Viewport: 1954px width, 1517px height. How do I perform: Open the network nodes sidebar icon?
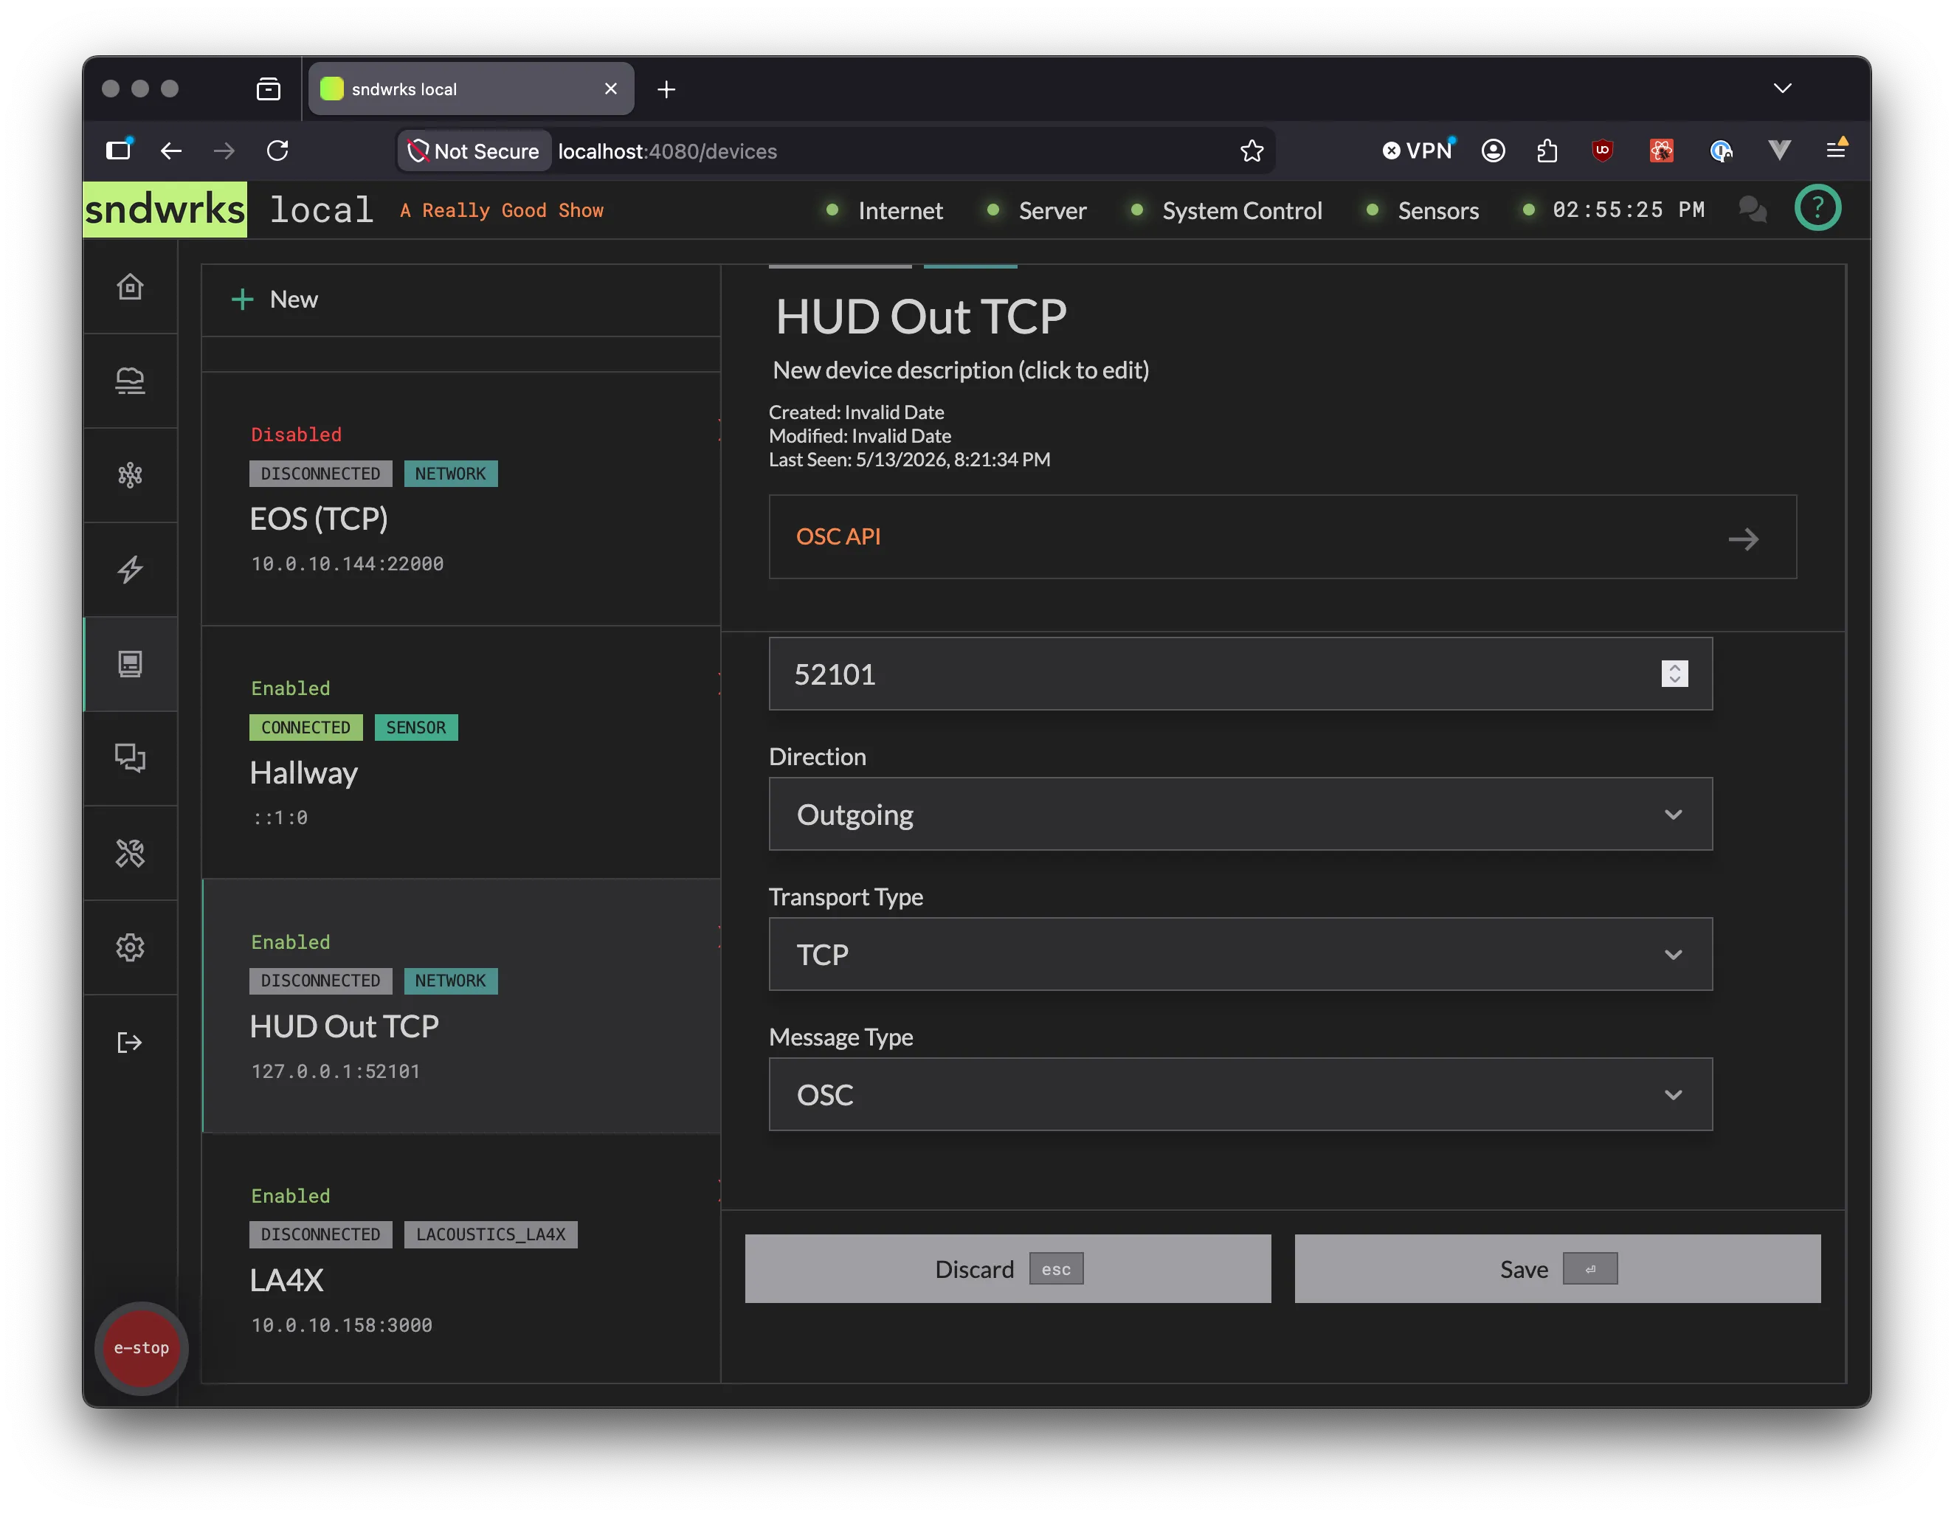point(131,475)
